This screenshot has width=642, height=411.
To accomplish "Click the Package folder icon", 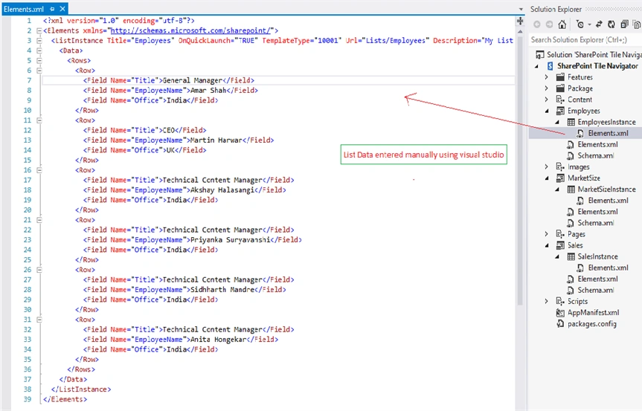I will pos(560,88).
